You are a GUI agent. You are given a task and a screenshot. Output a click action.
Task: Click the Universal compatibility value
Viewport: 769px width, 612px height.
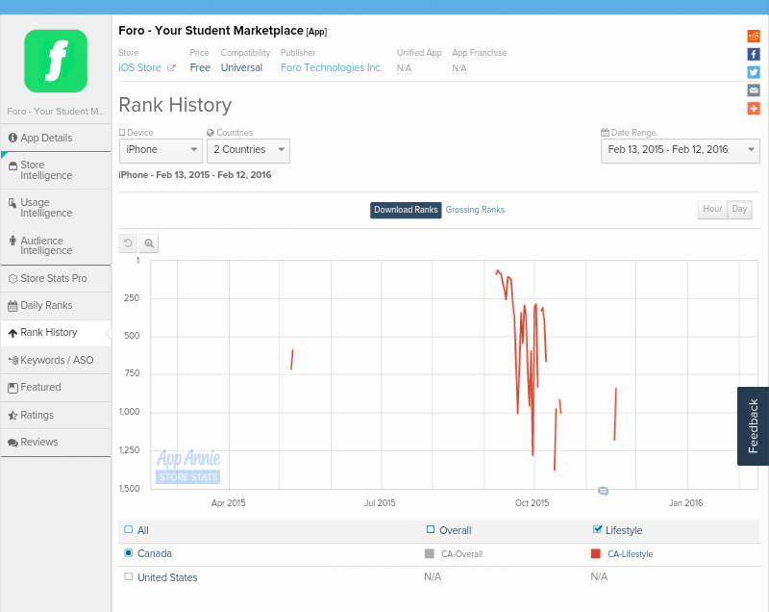click(x=241, y=67)
